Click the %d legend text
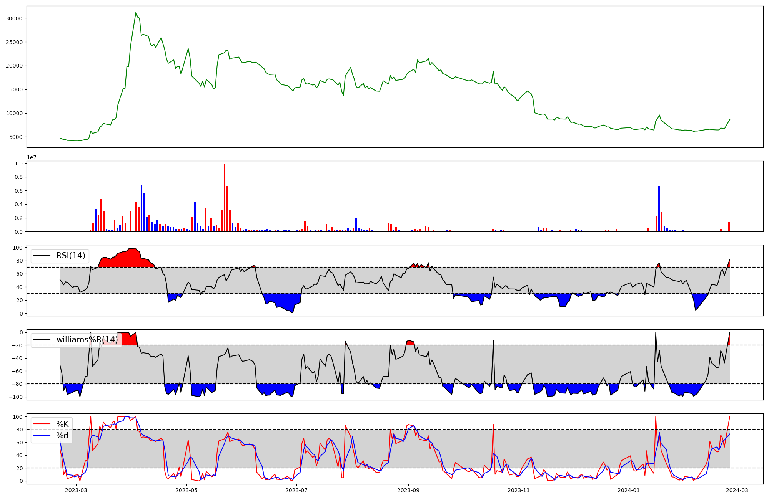 (x=62, y=435)
